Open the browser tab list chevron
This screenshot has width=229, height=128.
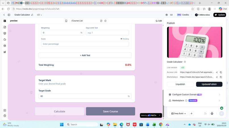tap(3, 3)
